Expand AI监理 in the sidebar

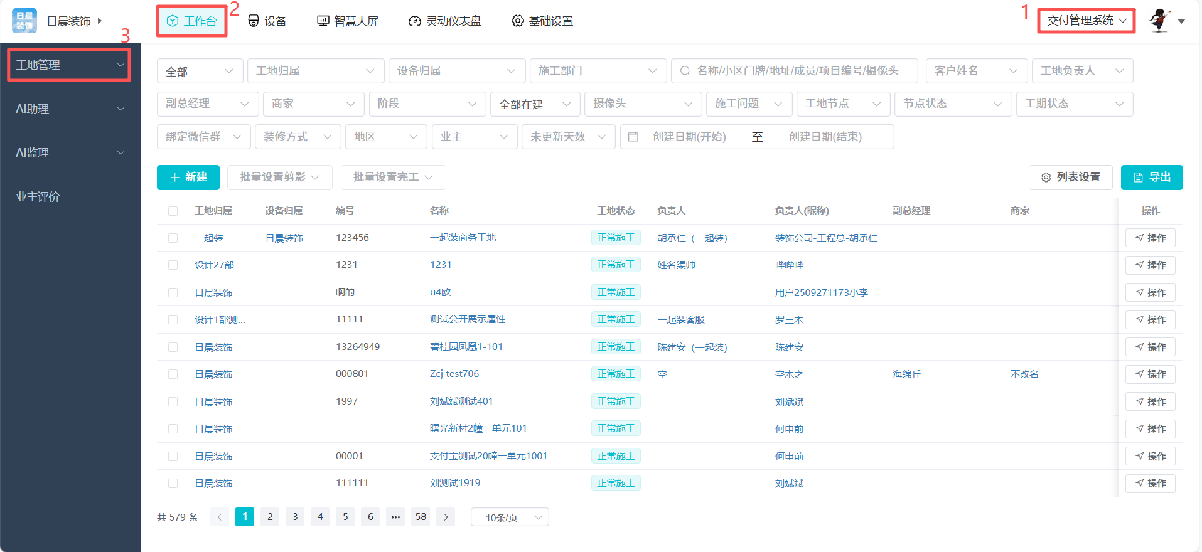70,152
